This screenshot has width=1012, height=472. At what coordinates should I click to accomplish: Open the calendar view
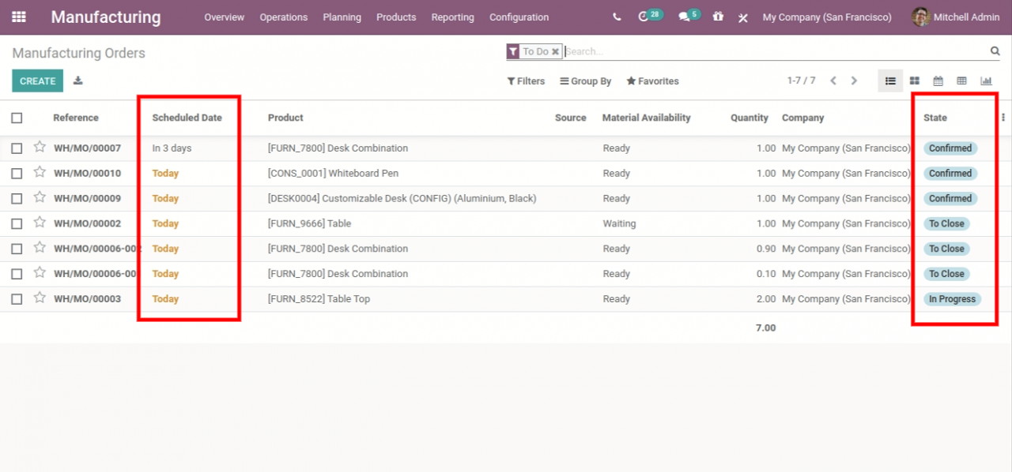pyautogui.click(x=938, y=81)
